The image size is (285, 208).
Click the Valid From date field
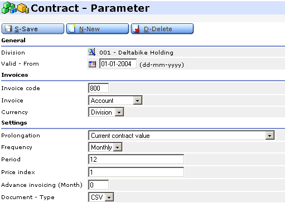tap(118, 64)
